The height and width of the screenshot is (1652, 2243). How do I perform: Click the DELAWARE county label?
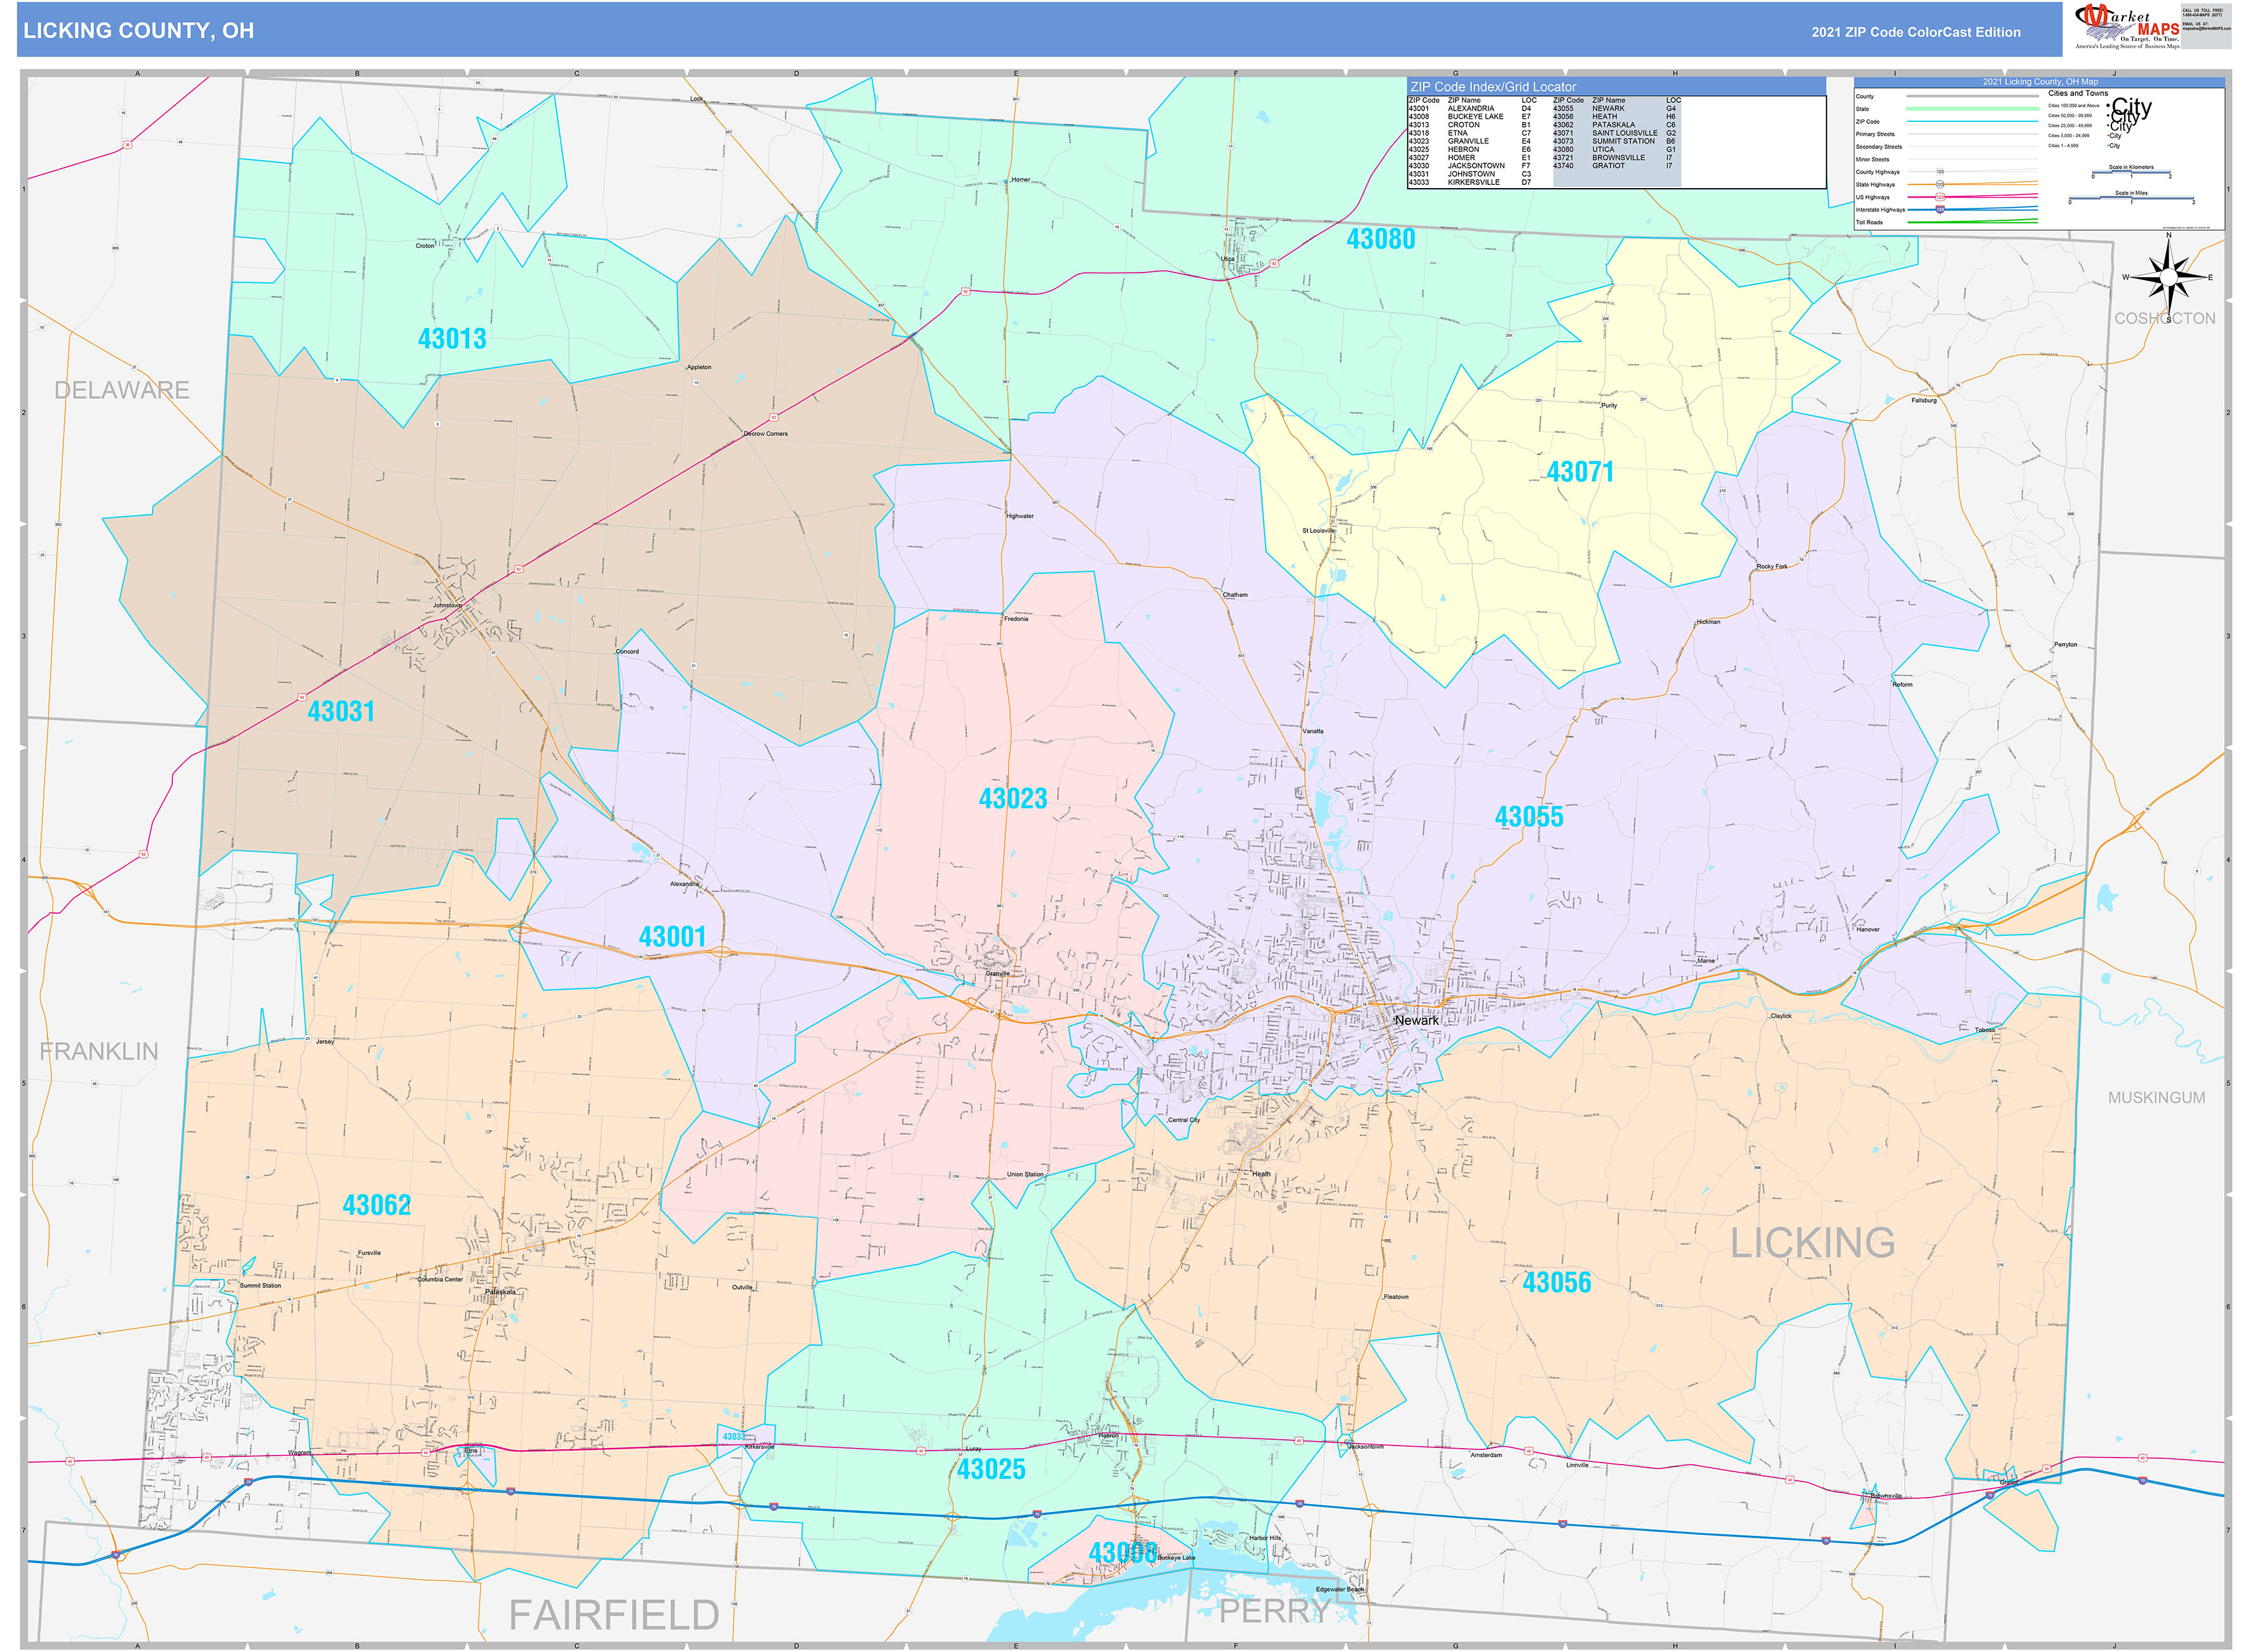[122, 390]
